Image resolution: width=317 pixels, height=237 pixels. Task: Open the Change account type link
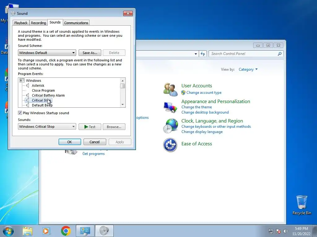point(204,93)
